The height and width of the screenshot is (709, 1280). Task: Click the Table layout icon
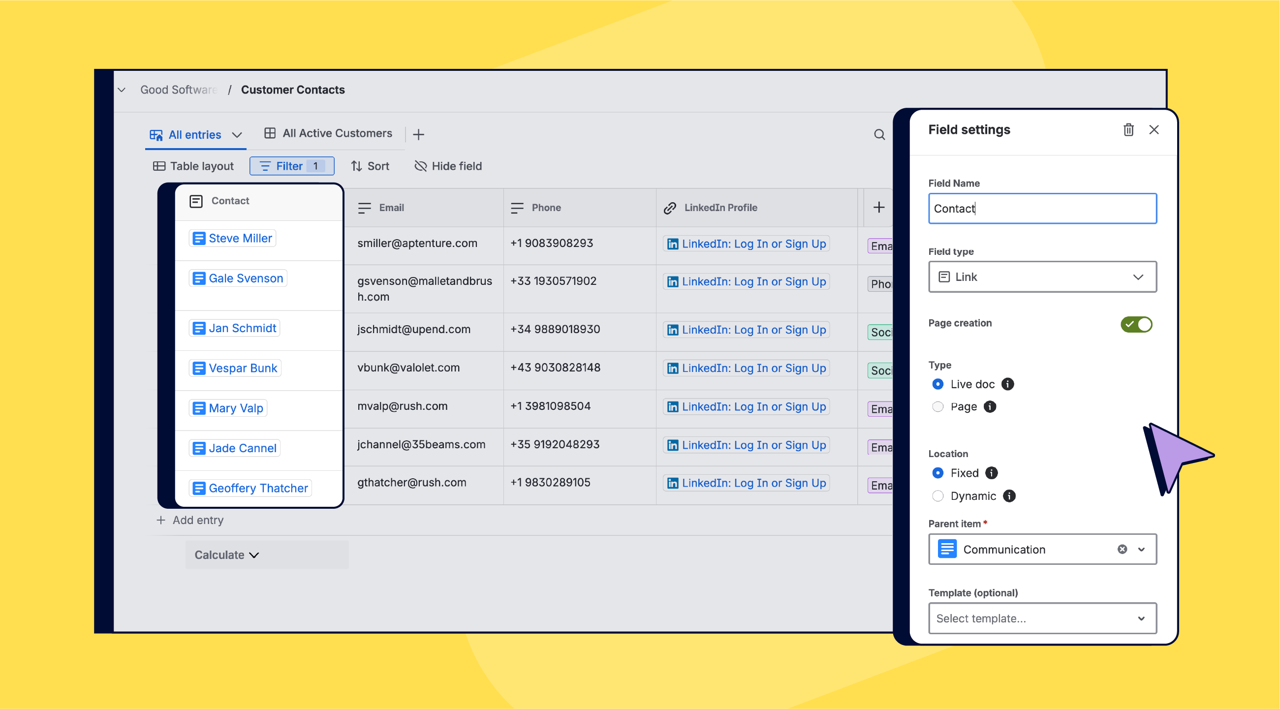click(159, 166)
